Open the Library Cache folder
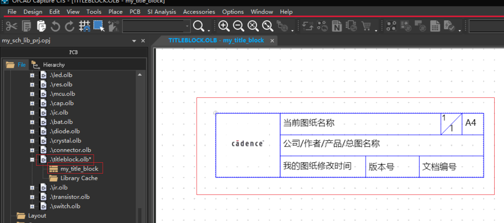Viewport: 504px width, 223px height. (79, 178)
